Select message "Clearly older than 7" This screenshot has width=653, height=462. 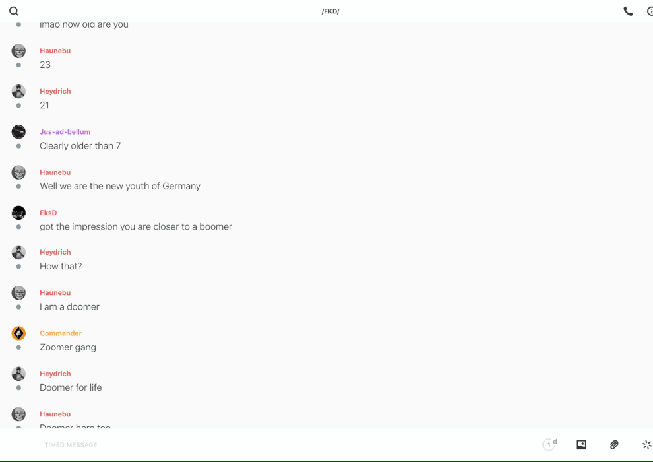point(80,145)
